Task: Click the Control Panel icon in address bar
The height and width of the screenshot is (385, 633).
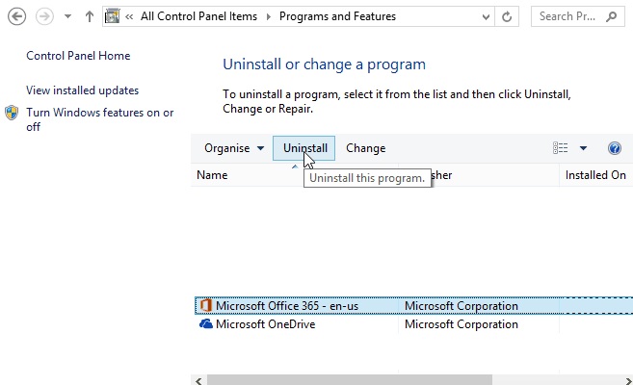Action: [112, 16]
